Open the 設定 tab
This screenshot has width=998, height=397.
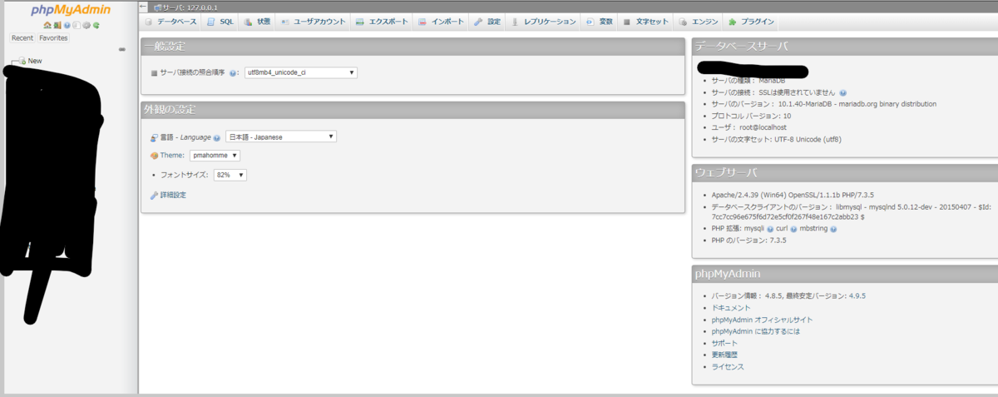(x=487, y=22)
